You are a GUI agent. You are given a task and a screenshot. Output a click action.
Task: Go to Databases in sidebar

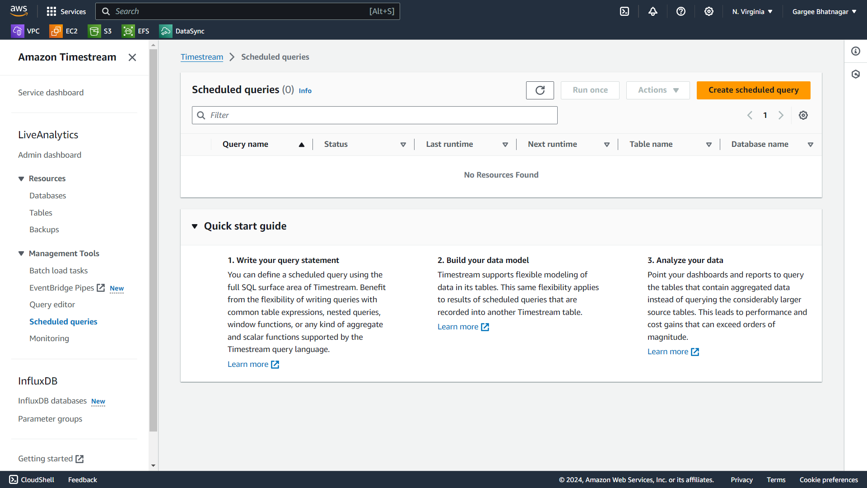tap(47, 196)
